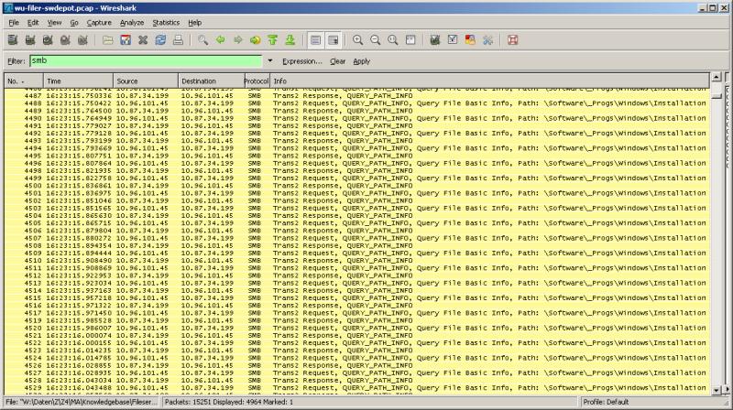Zoom out the packet text

(376, 40)
